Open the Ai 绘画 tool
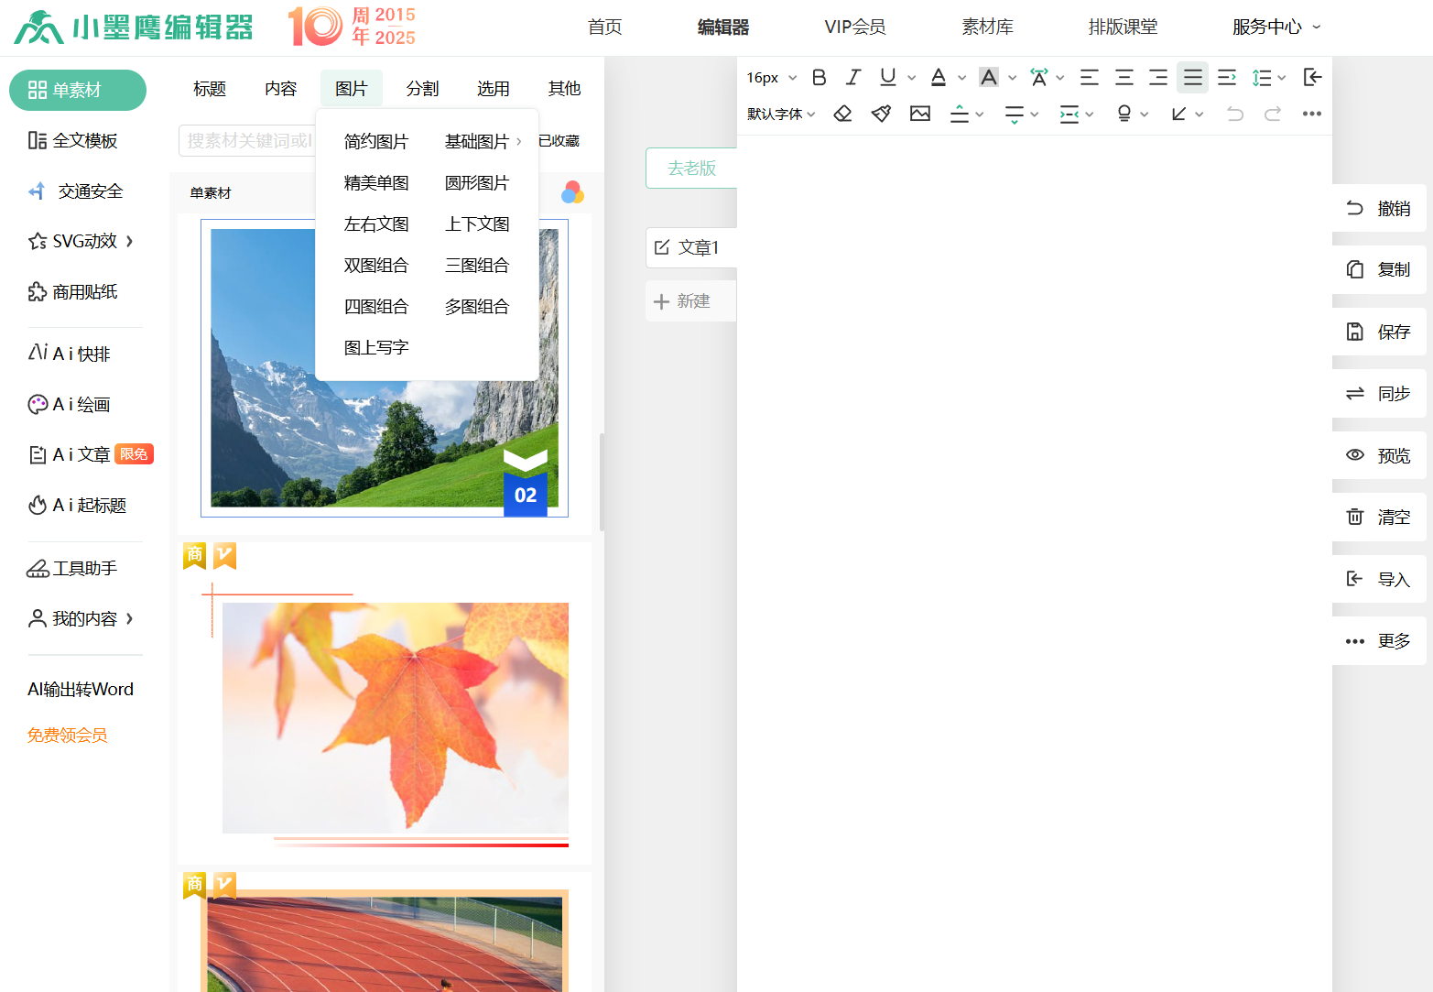Image resolution: width=1433 pixels, height=992 pixels. pos(71,404)
